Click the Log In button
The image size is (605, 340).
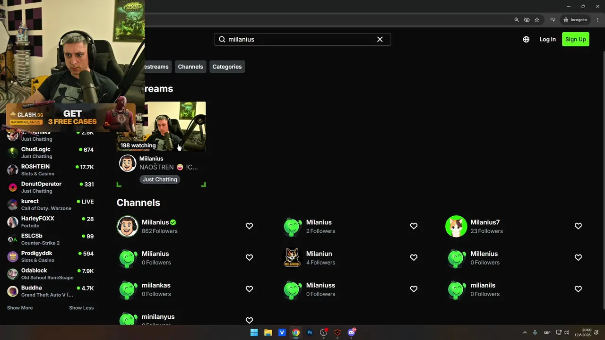pyautogui.click(x=548, y=39)
